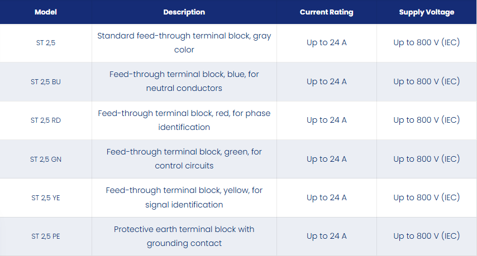The image size is (477, 256).
Task: Click the red phase identification description
Action: [184, 120]
